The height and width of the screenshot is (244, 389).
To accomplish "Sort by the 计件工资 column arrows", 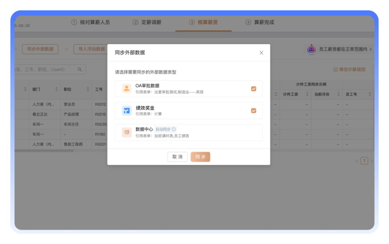I will click(x=307, y=94).
